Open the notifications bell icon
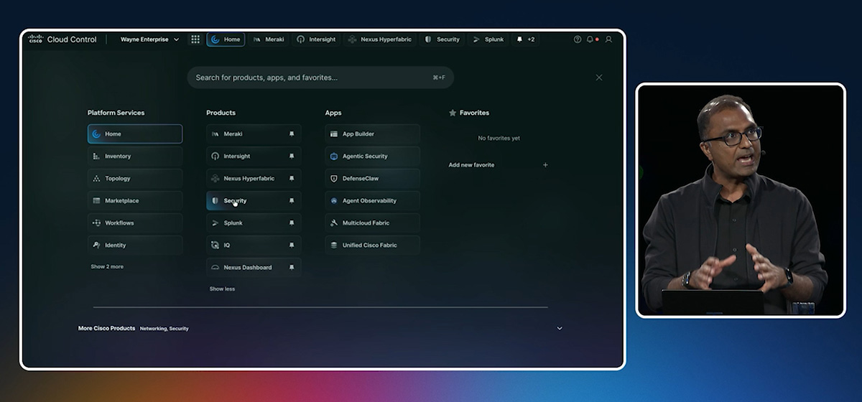862x402 pixels. (590, 39)
